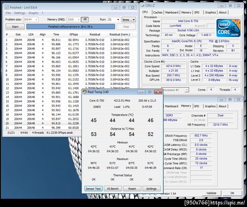Click the Stop button in LinX
The height and width of the screenshot is (207, 247).
click(x=126, y=27)
